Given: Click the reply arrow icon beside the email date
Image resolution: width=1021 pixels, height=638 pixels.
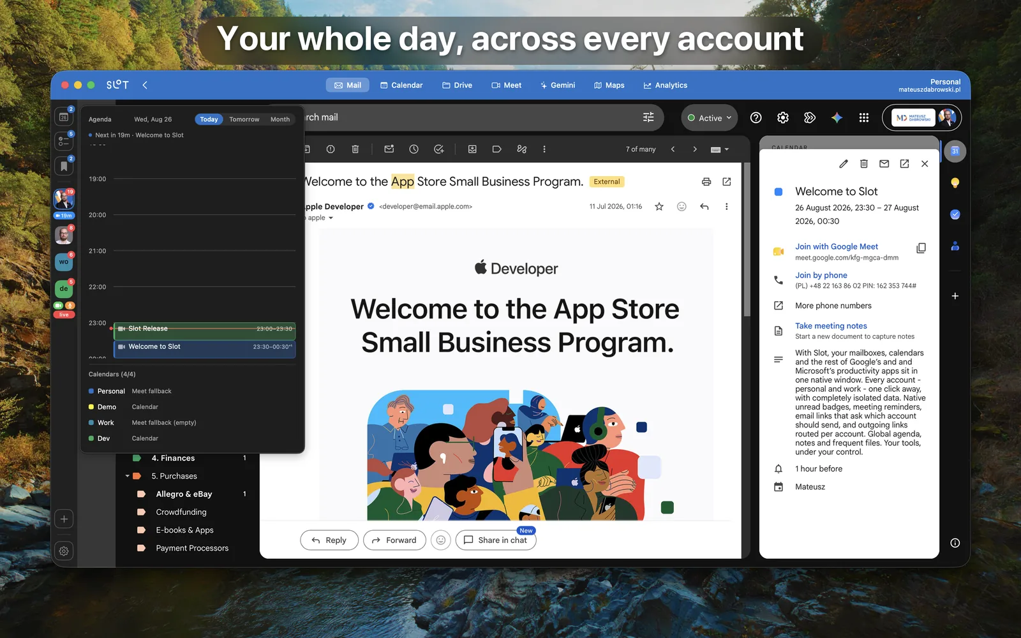Looking at the screenshot, I should click(x=704, y=207).
